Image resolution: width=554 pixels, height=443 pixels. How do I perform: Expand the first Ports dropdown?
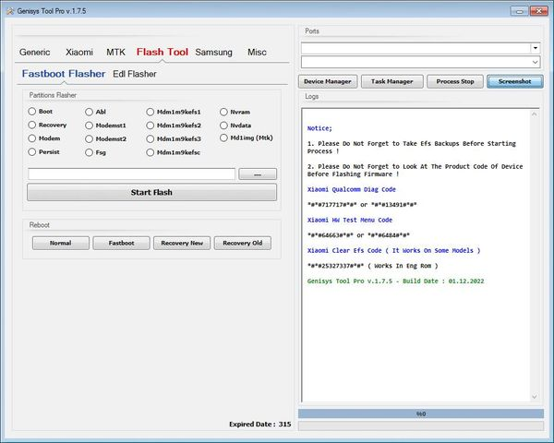pyautogui.click(x=536, y=48)
